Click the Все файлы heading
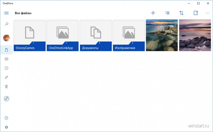The width and height of the screenshot is (213, 132). click(x=23, y=13)
